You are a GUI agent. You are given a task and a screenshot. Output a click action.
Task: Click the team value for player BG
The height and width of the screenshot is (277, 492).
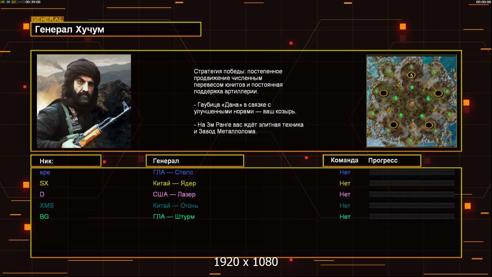(x=345, y=217)
